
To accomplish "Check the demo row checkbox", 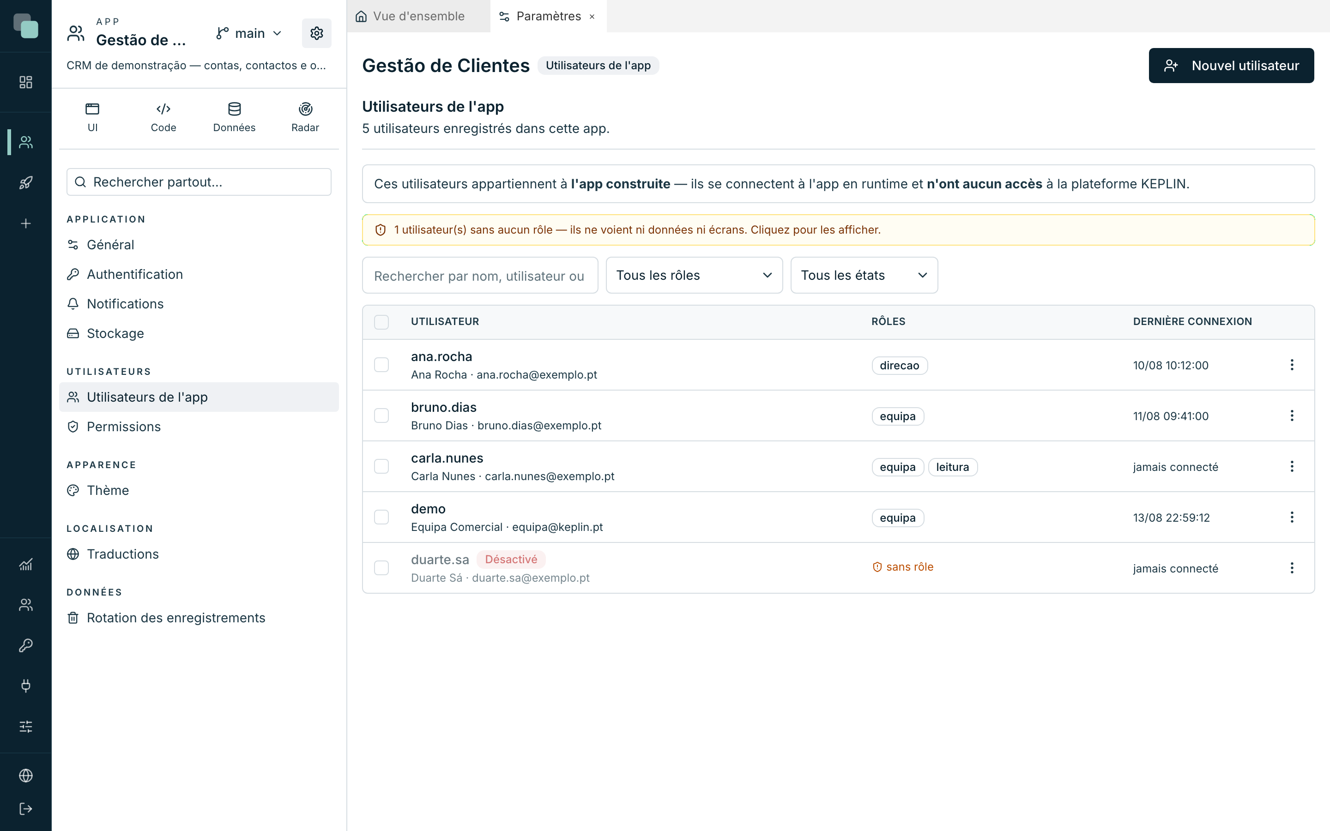I will pyautogui.click(x=381, y=517).
